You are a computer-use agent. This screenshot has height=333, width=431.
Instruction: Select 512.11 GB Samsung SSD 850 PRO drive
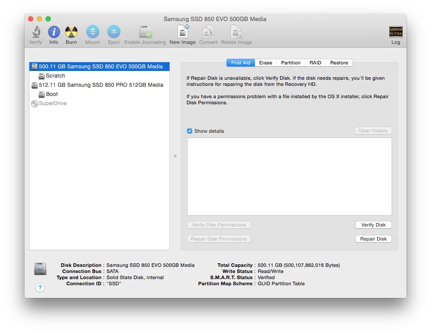pyautogui.click(x=99, y=85)
